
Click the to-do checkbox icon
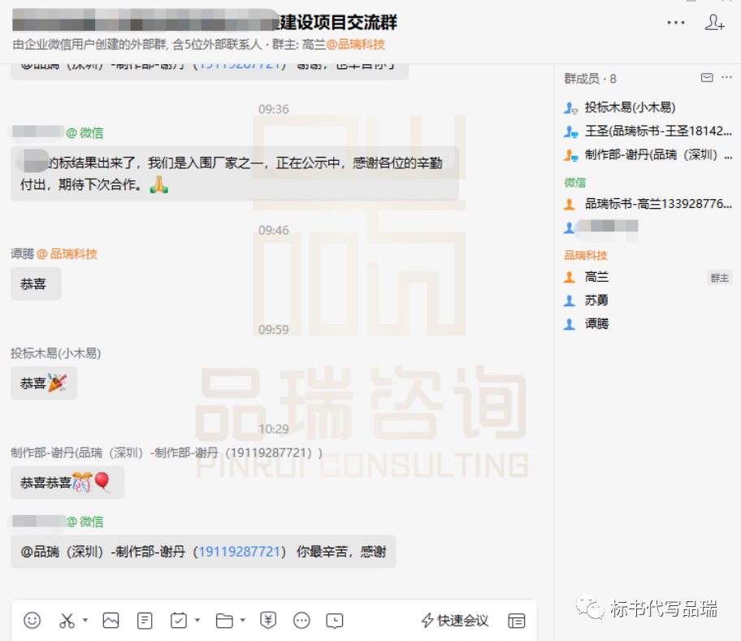point(178,620)
